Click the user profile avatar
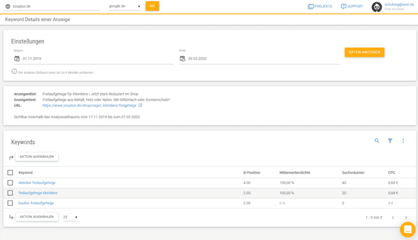The height and width of the screenshot is (240, 418). coord(376,7)
